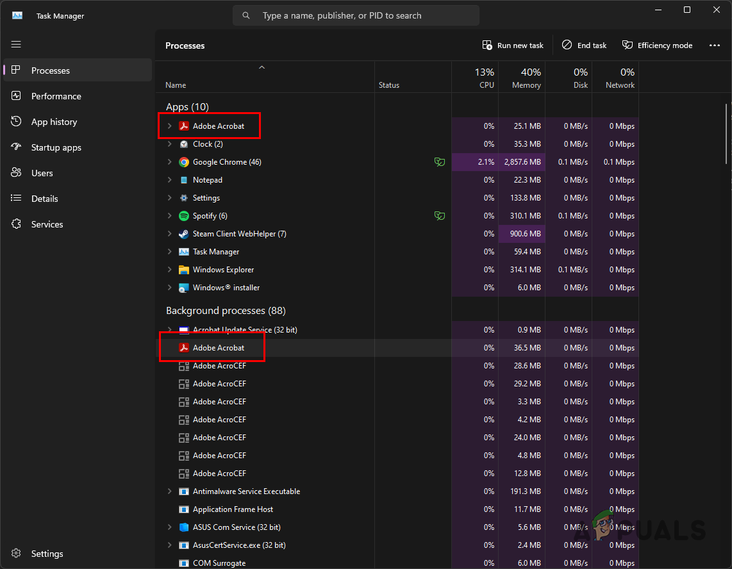Click the ASUS Com Service icon

[184, 527]
